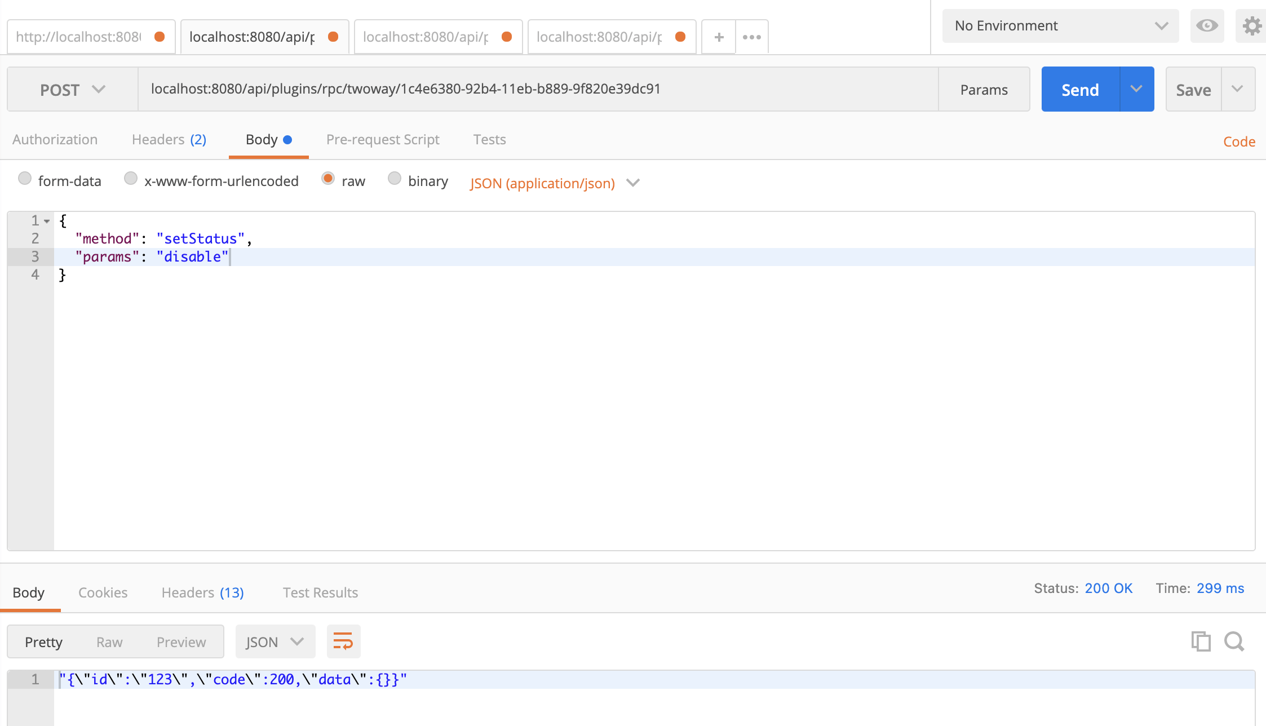Screen dimensions: 1266x726
Task: Click the three-dots tab options icon
Action: click(751, 37)
